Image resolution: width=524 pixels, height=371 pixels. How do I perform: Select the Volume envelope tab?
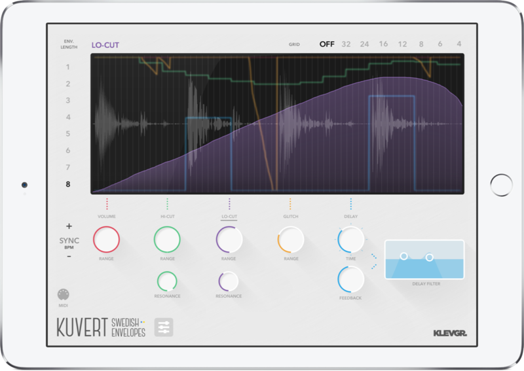pyautogui.click(x=106, y=216)
